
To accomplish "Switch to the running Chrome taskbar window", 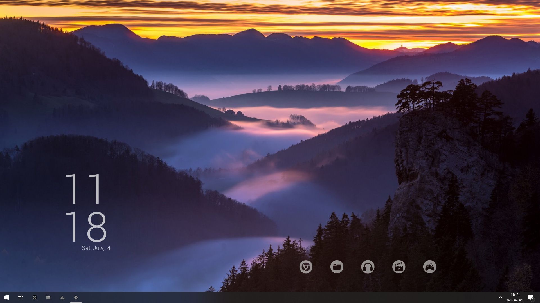I will point(76,297).
